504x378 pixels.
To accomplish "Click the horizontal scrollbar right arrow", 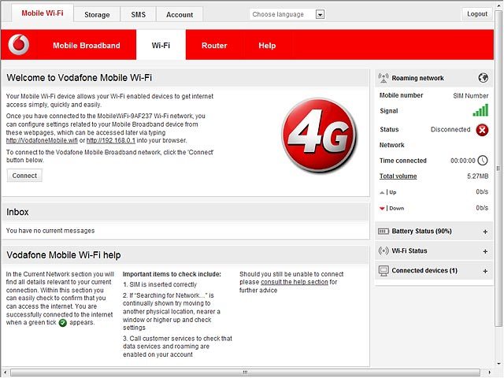I will (x=489, y=372).
